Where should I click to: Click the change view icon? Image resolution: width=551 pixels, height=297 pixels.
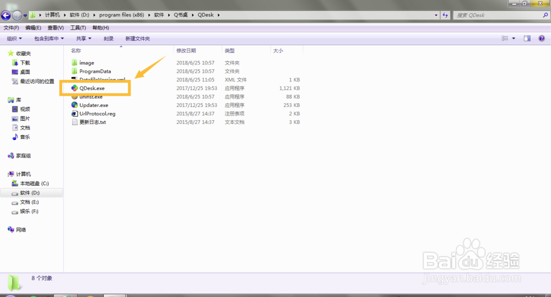(505, 39)
